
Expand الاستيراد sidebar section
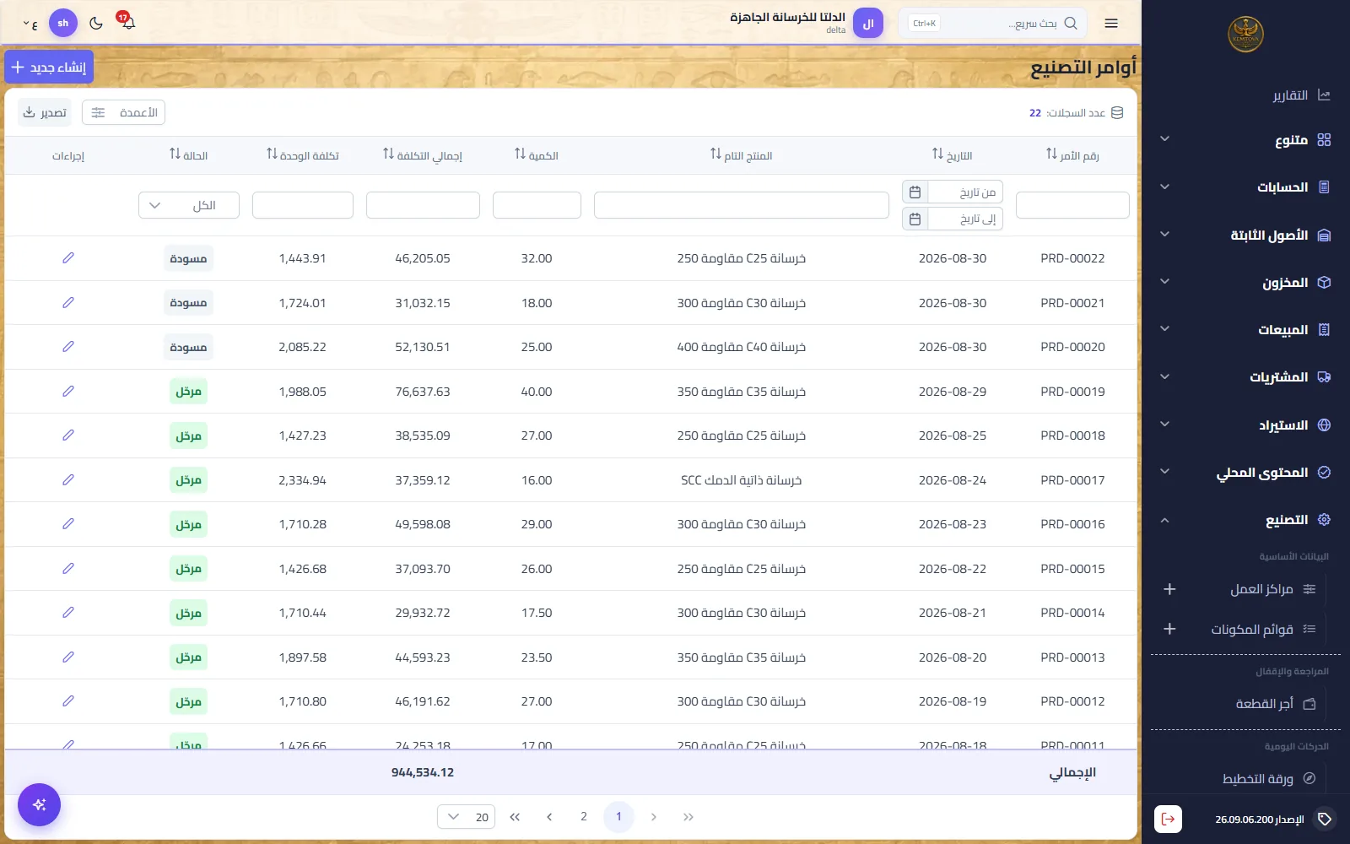click(x=1245, y=425)
